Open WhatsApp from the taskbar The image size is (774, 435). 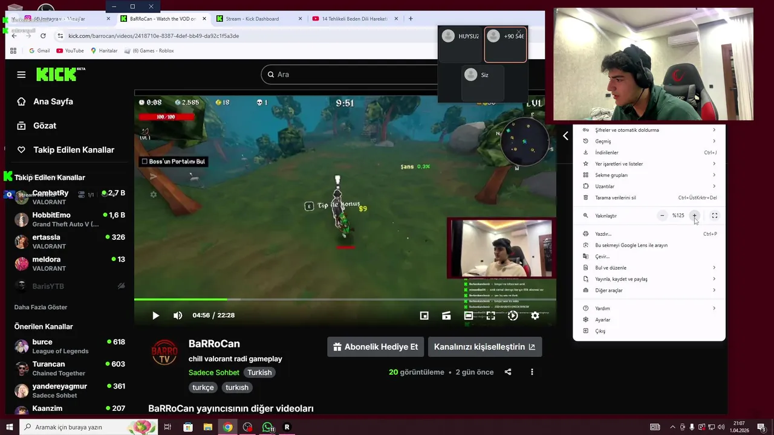click(x=267, y=427)
